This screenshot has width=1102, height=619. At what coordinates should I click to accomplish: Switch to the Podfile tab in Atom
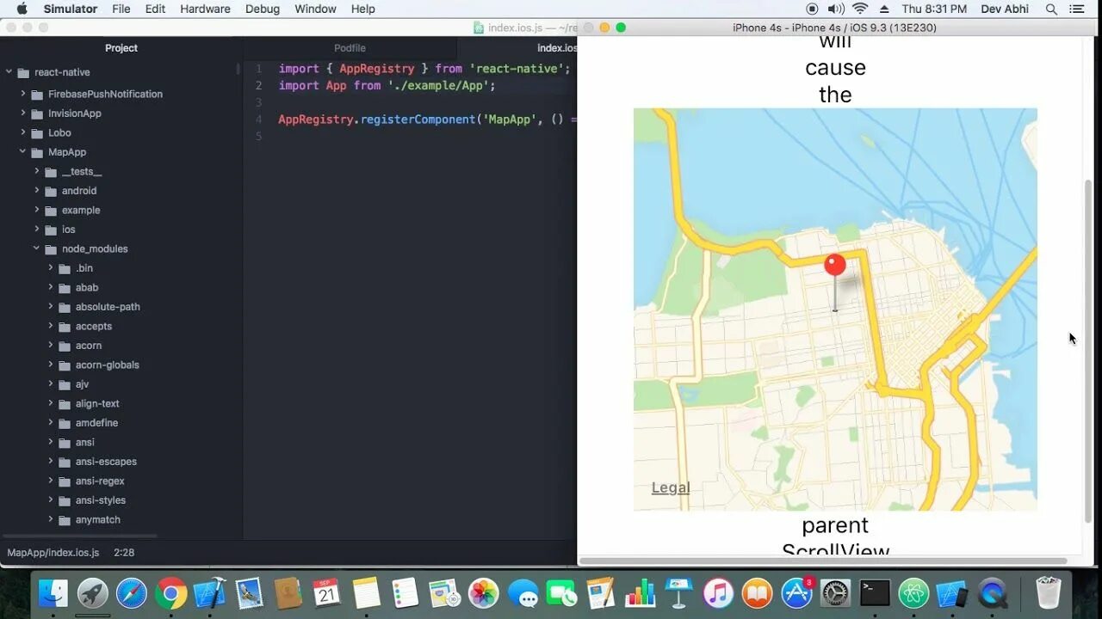point(350,48)
